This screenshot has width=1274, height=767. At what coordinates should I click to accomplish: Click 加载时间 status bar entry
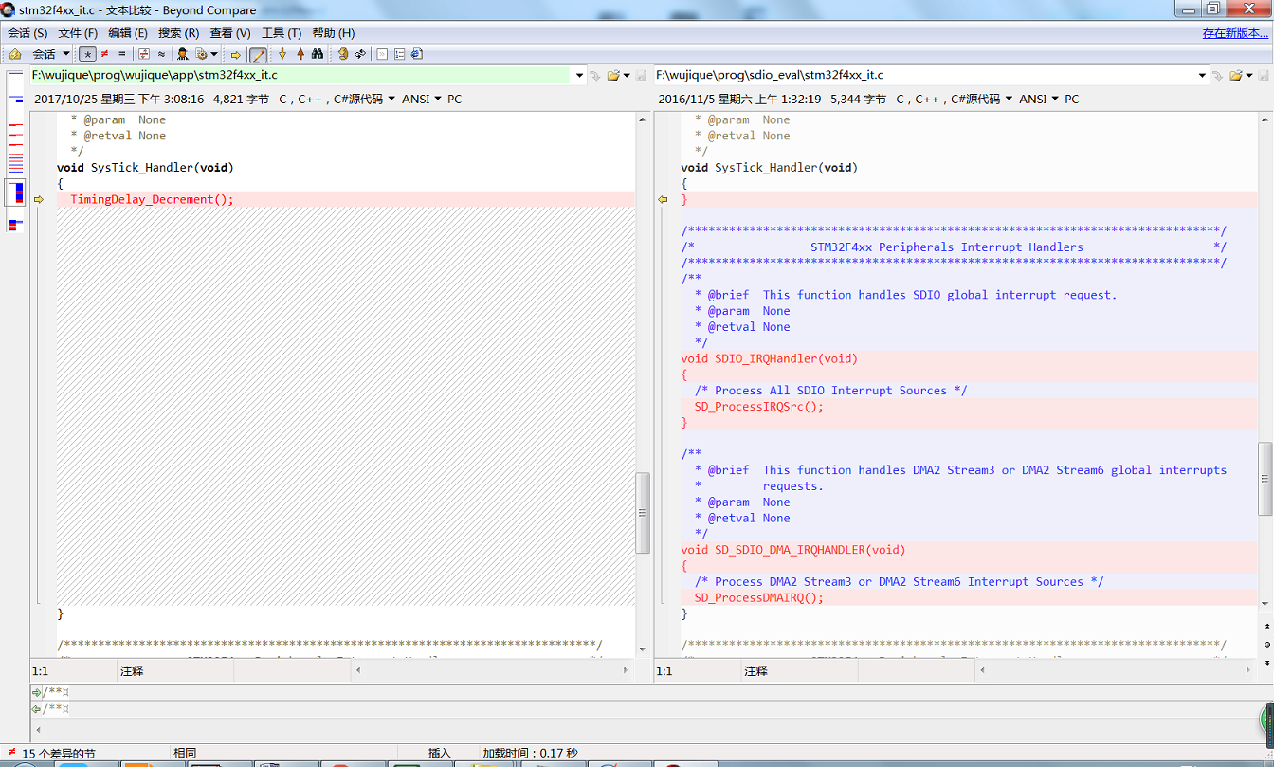click(x=531, y=753)
